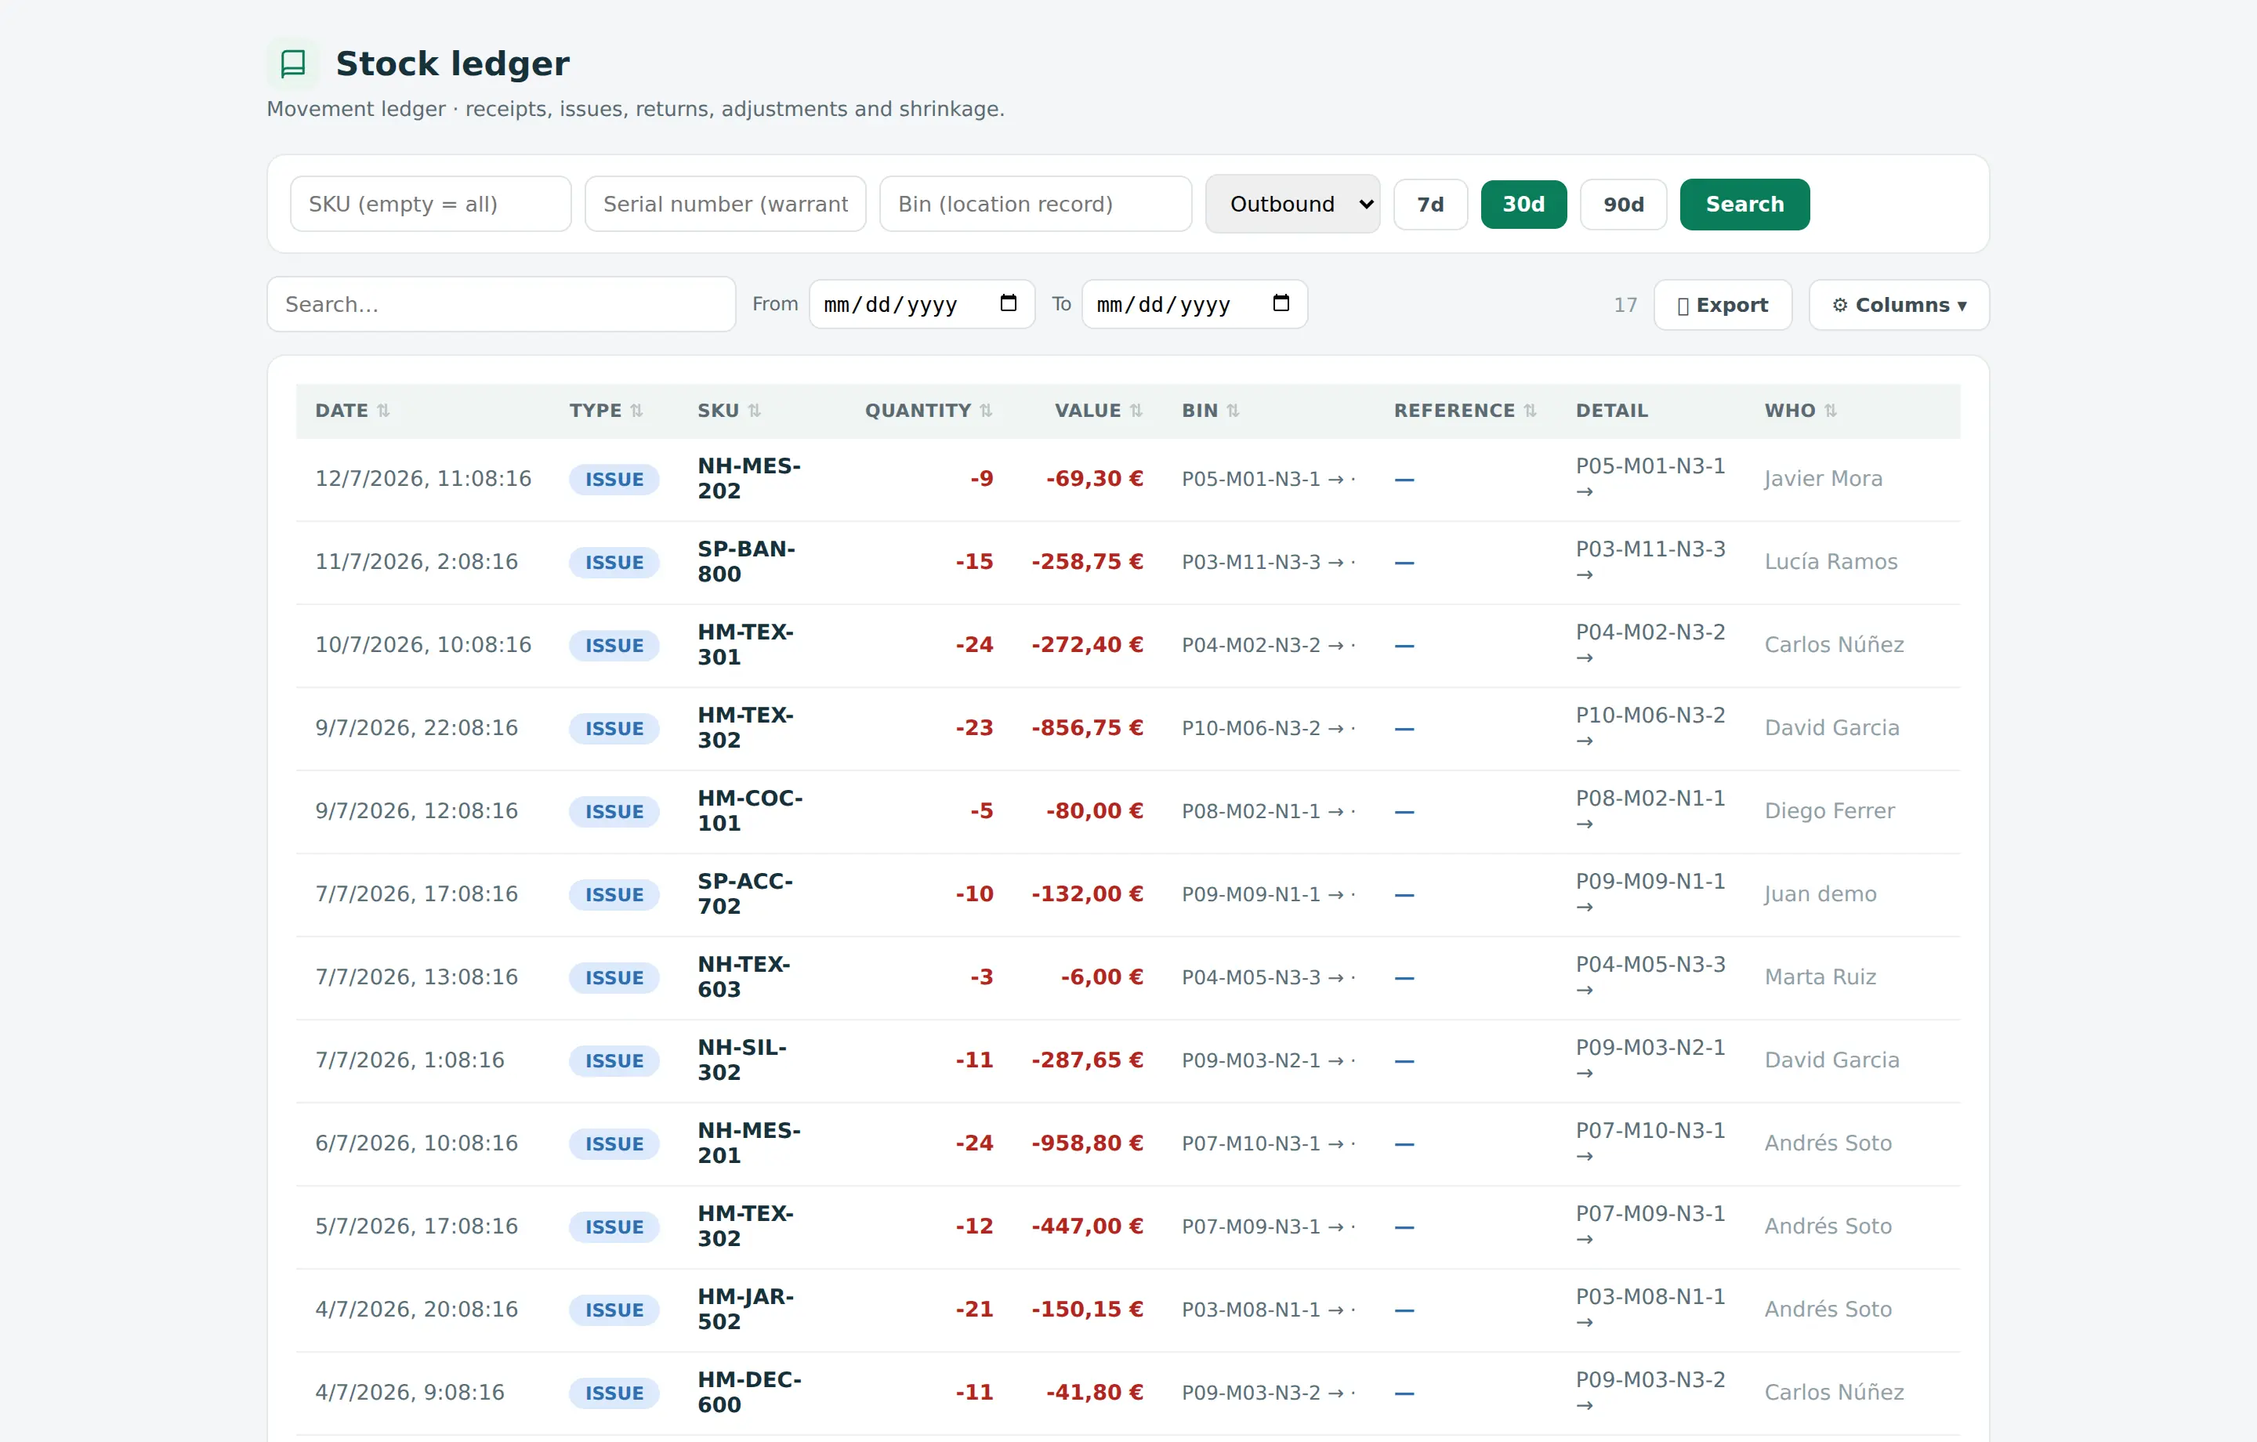Screen dimensions: 2257x1442
Task: Export the ledger rows
Action: pyautogui.click(x=1723, y=305)
